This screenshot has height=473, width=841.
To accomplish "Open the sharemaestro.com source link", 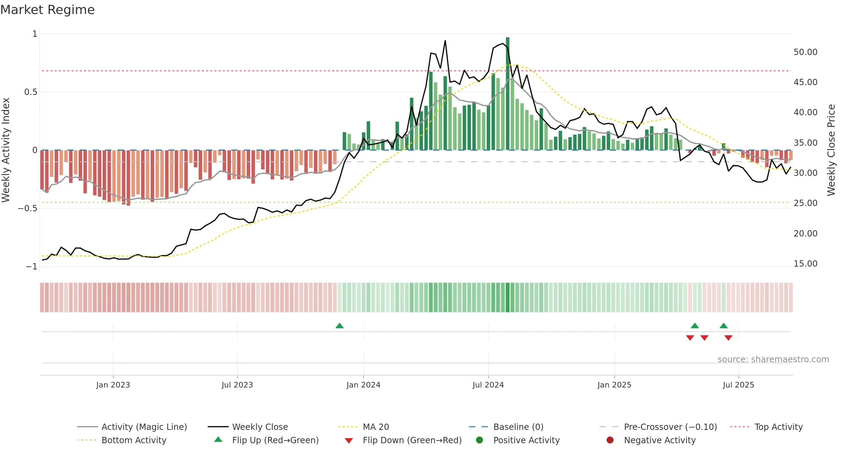I will 773,359.
